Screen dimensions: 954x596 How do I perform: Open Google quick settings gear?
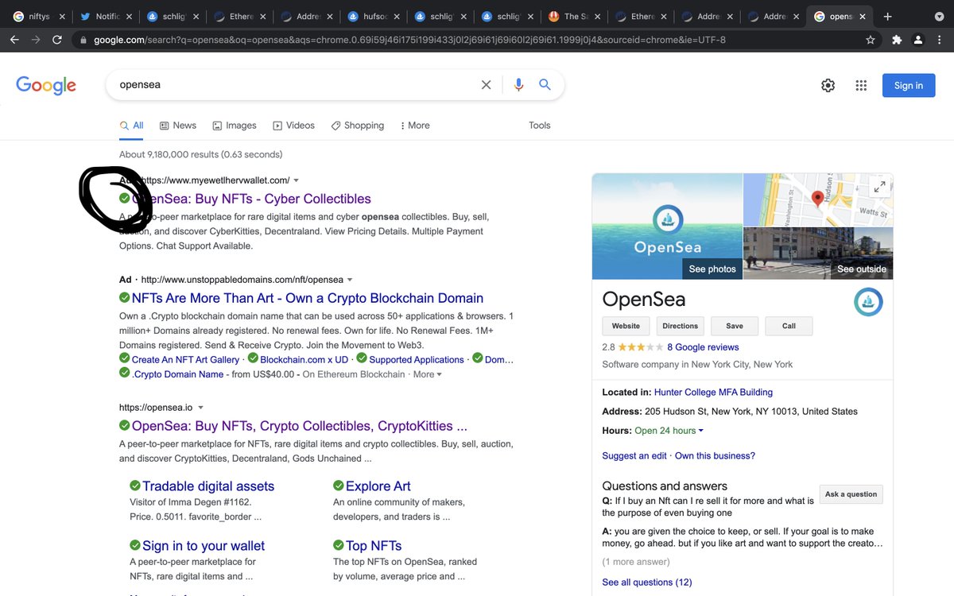(x=828, y=86)
